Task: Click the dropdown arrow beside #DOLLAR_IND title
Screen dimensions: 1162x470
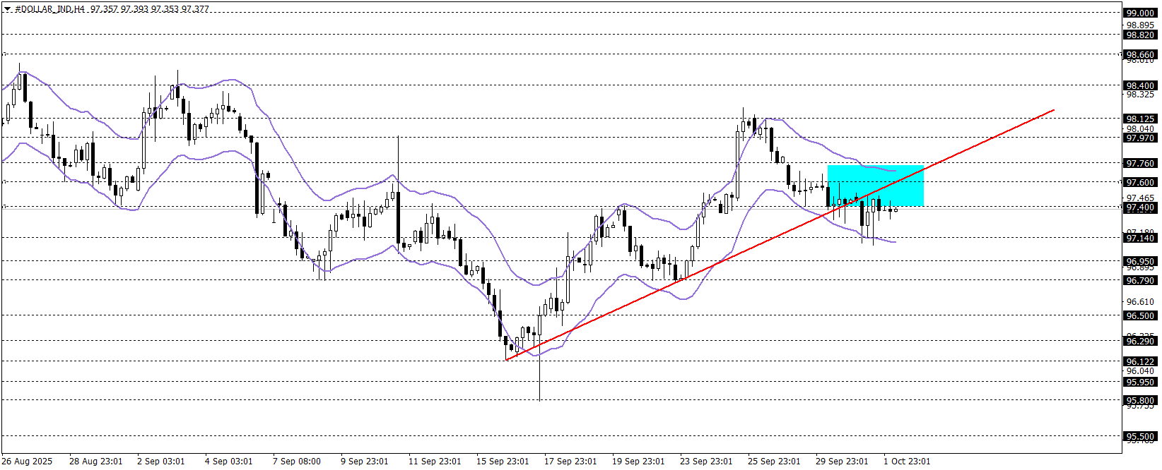Action: 7,9
